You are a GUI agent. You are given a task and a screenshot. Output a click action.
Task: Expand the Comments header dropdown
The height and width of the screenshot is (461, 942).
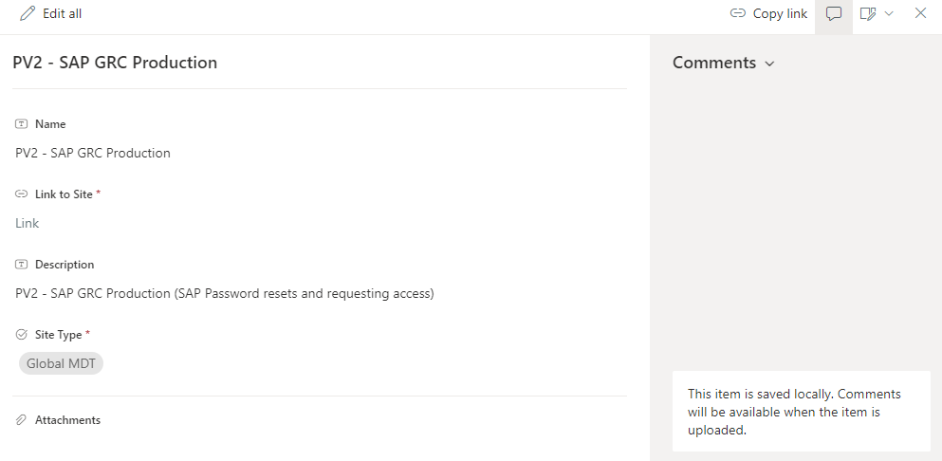click(x=769, y=64)
